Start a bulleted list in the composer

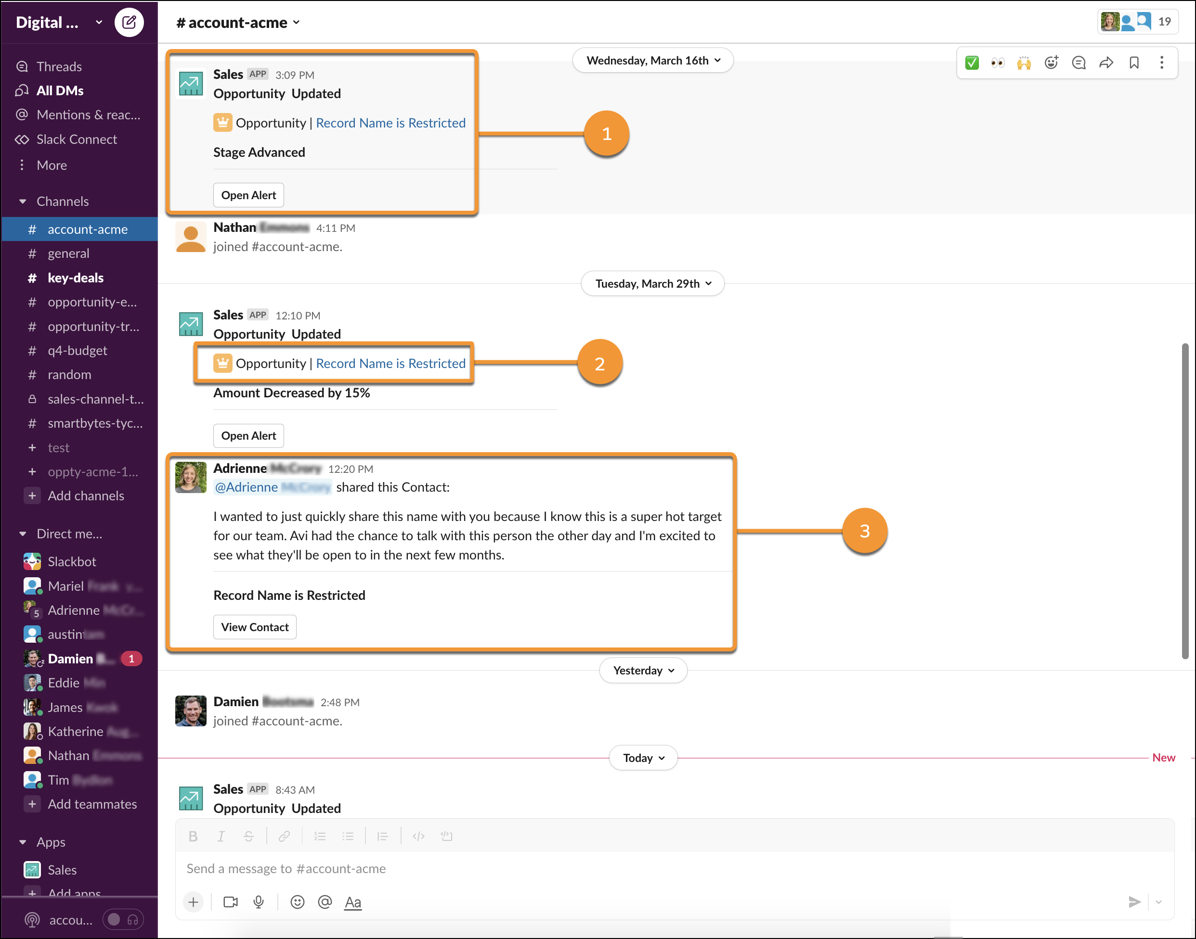[x=348, y=836]
